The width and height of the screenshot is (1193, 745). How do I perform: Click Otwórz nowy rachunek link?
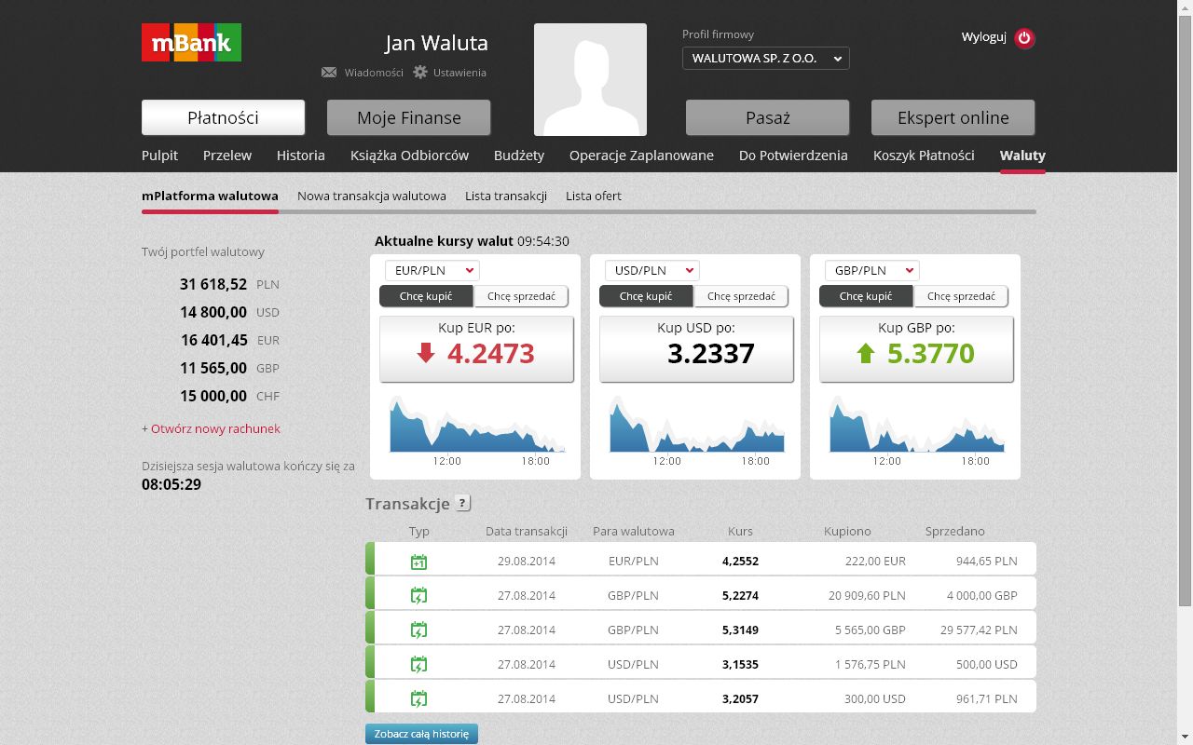coord(215,428)
